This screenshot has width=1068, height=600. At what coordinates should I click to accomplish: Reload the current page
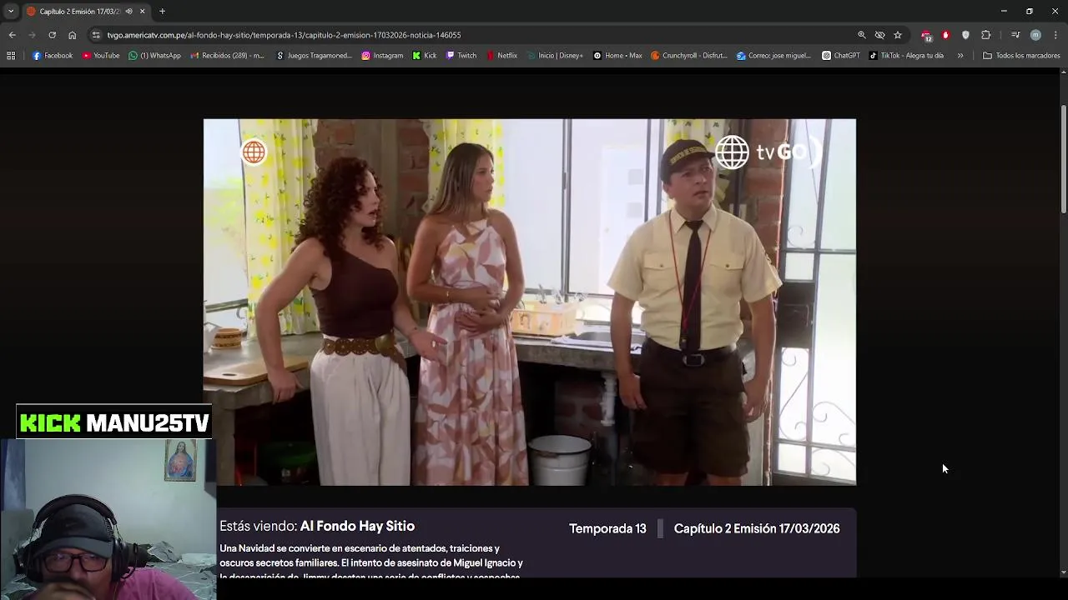click(52, 35)
